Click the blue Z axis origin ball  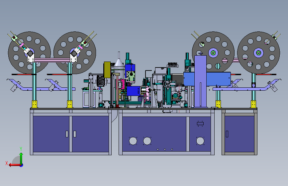(x=22, y=165)
